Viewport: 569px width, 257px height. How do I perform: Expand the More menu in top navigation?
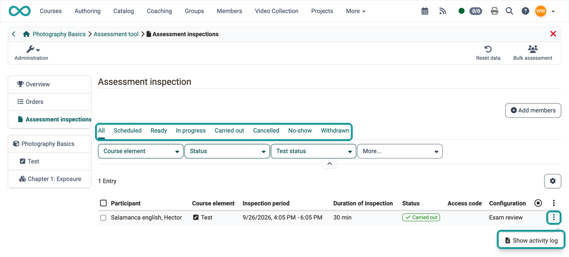click(356, 11)
